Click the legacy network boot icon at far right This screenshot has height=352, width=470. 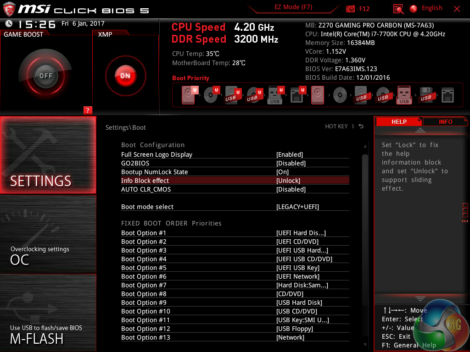click(448, 96)
